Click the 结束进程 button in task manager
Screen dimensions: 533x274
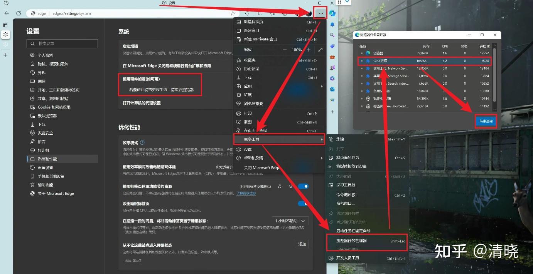click(486, 121)
